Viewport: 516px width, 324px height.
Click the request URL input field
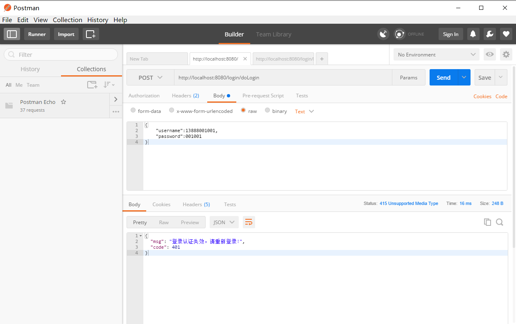283,77
